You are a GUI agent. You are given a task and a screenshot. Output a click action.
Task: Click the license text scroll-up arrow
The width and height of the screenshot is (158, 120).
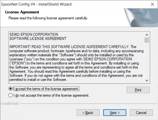pos(147,35)
